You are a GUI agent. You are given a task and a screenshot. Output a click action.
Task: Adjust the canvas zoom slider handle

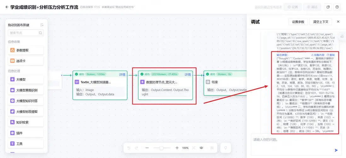point(162,148)
